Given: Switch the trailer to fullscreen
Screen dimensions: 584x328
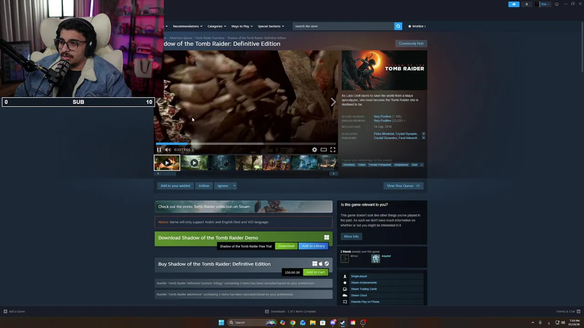Looking at the screenshot, I should (x=333, y=149).
